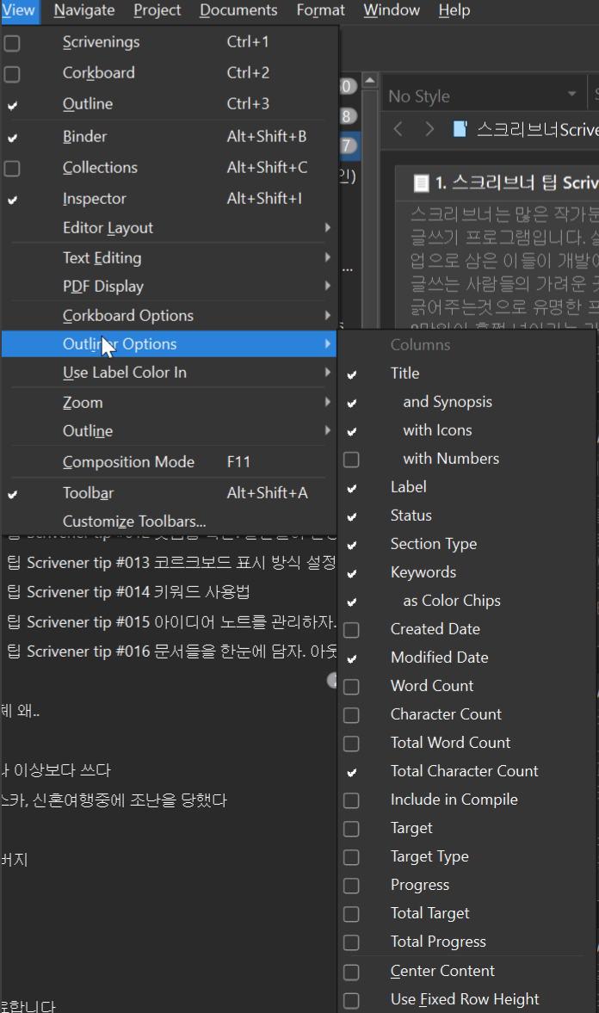
Task: Open the Documents menu
Action: click(x=238, y=10)
